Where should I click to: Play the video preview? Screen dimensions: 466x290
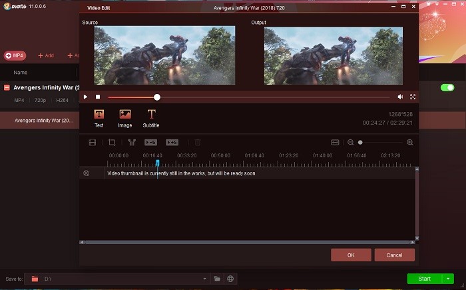click(x=85, y=97)
